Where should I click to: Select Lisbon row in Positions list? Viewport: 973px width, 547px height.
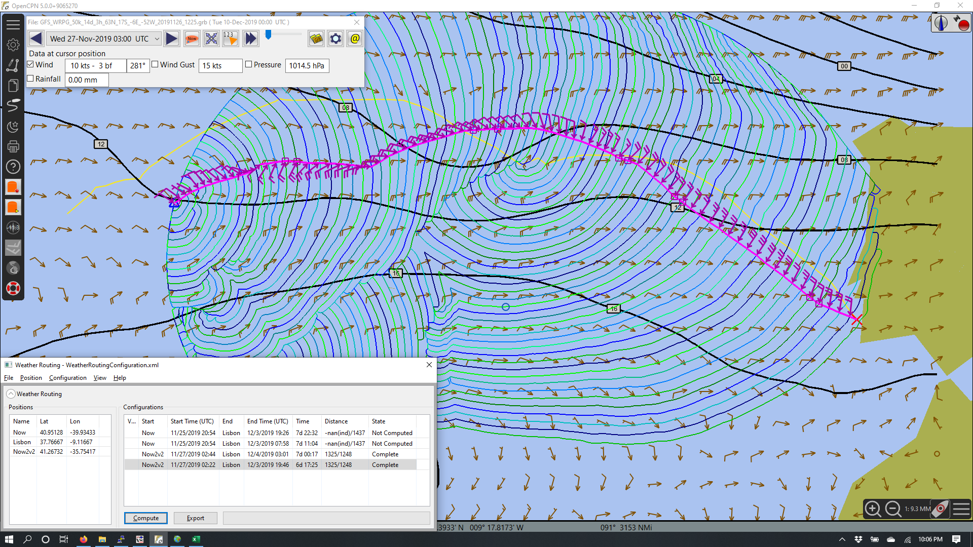click(x=60, y=442)
